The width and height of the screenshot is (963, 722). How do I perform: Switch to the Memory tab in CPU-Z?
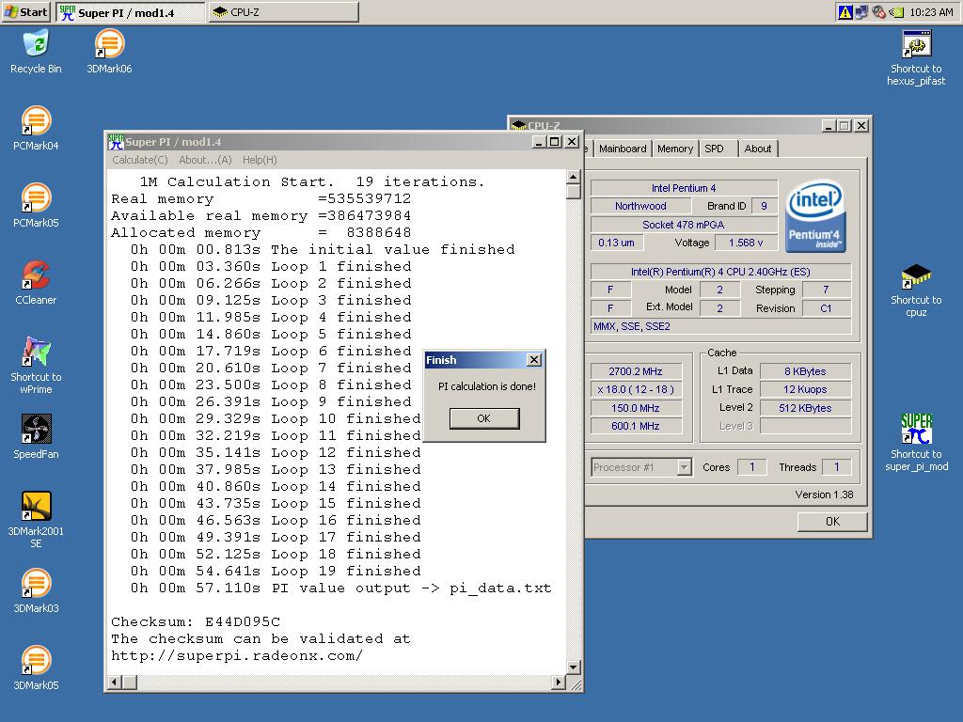(675, 149)
